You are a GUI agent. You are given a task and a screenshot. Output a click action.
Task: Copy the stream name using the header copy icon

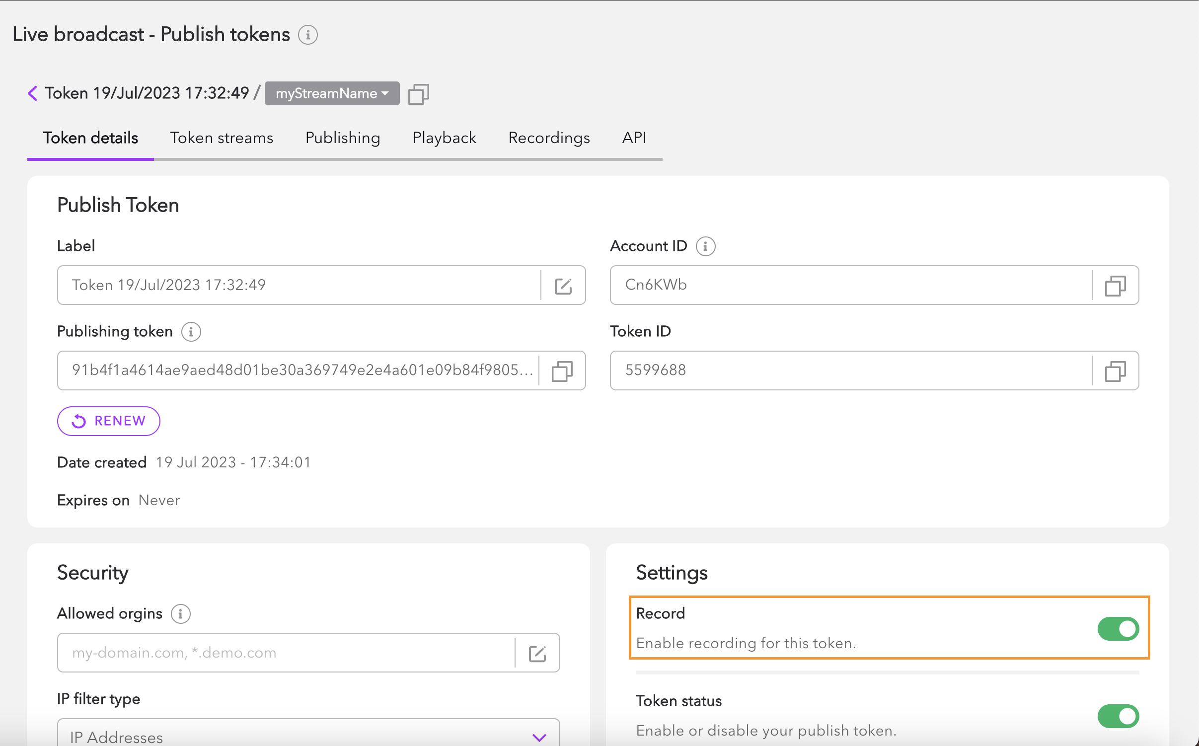tap(418, 94)
